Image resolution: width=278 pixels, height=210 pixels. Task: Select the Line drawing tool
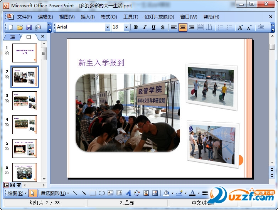[x=75, y=193]
